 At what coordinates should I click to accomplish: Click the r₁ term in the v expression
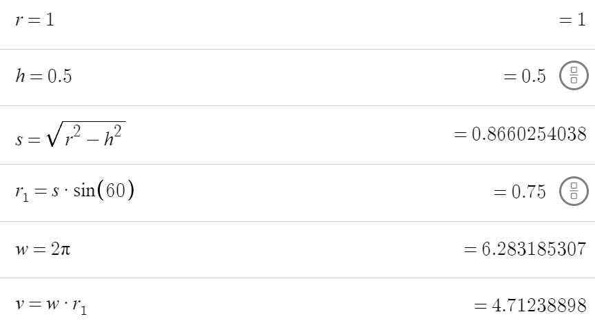point(79,307)
